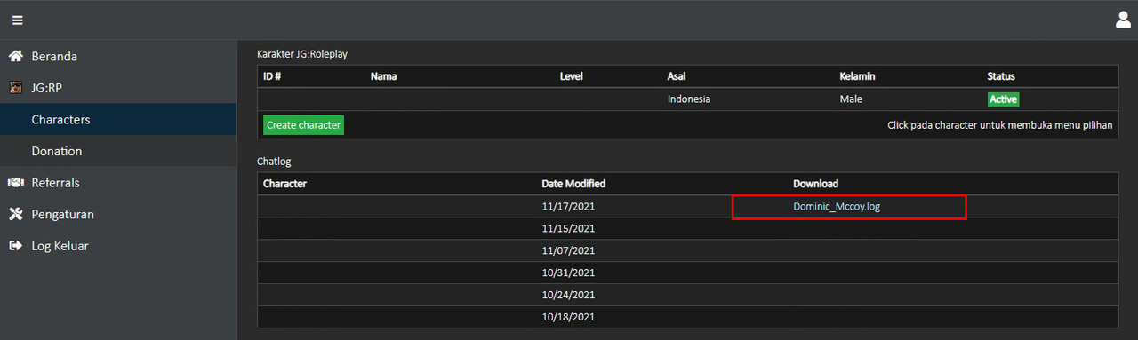Select the 10/31/2021 chatlog row
The image size is (1138, 340).
click(688, 273)
